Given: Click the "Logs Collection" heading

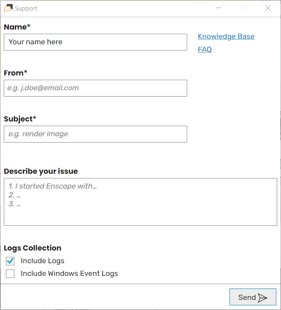Looking at the screenshot, I should coord(33,248).
